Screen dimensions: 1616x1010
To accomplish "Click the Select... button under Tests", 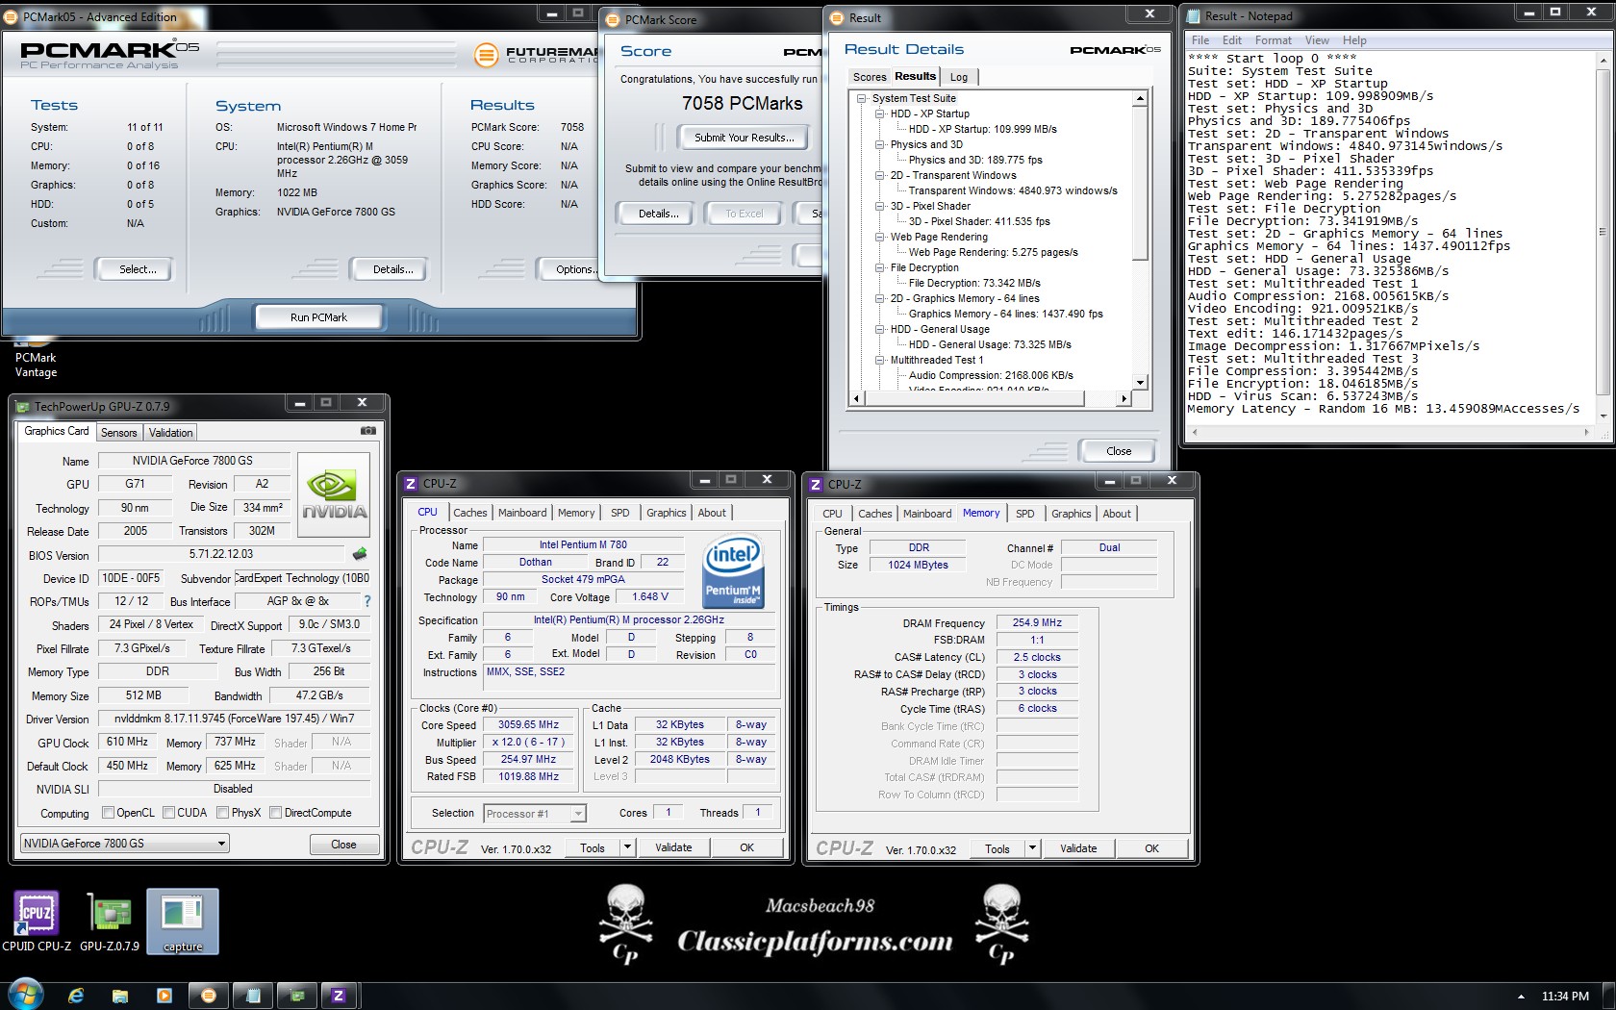I will (x=138, y=269).
